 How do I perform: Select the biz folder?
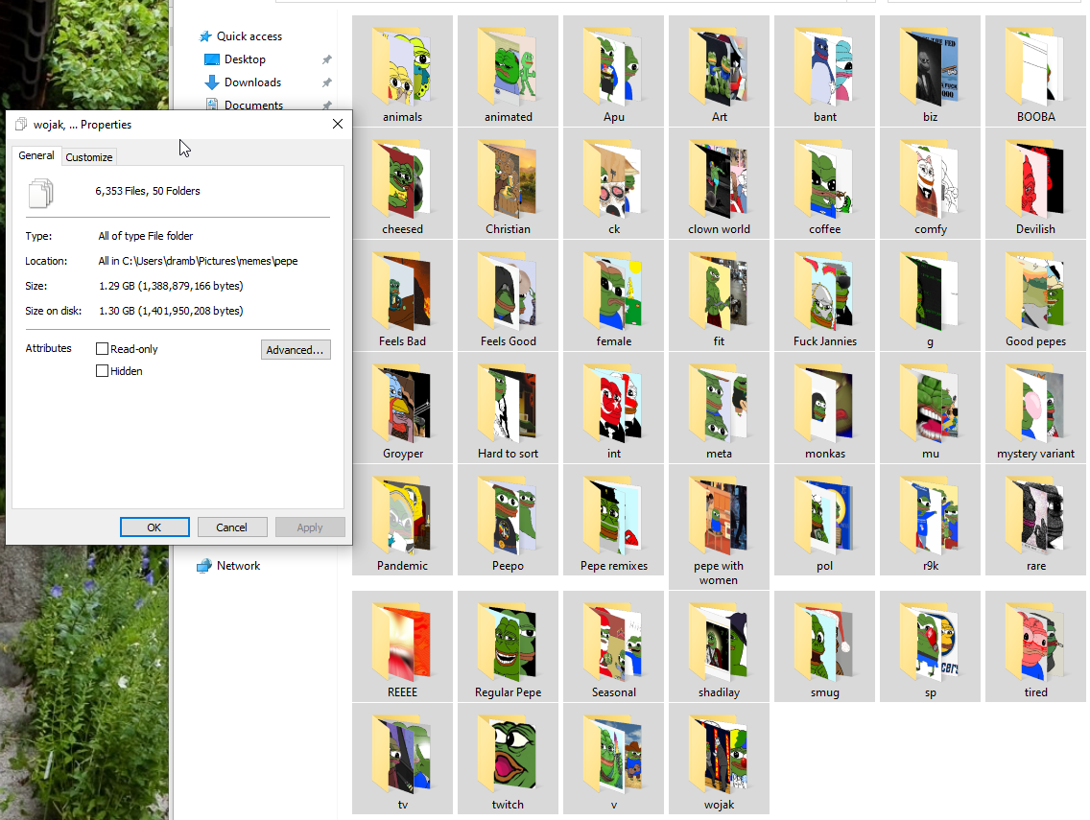pyautogui.click(x=930, y=71)
